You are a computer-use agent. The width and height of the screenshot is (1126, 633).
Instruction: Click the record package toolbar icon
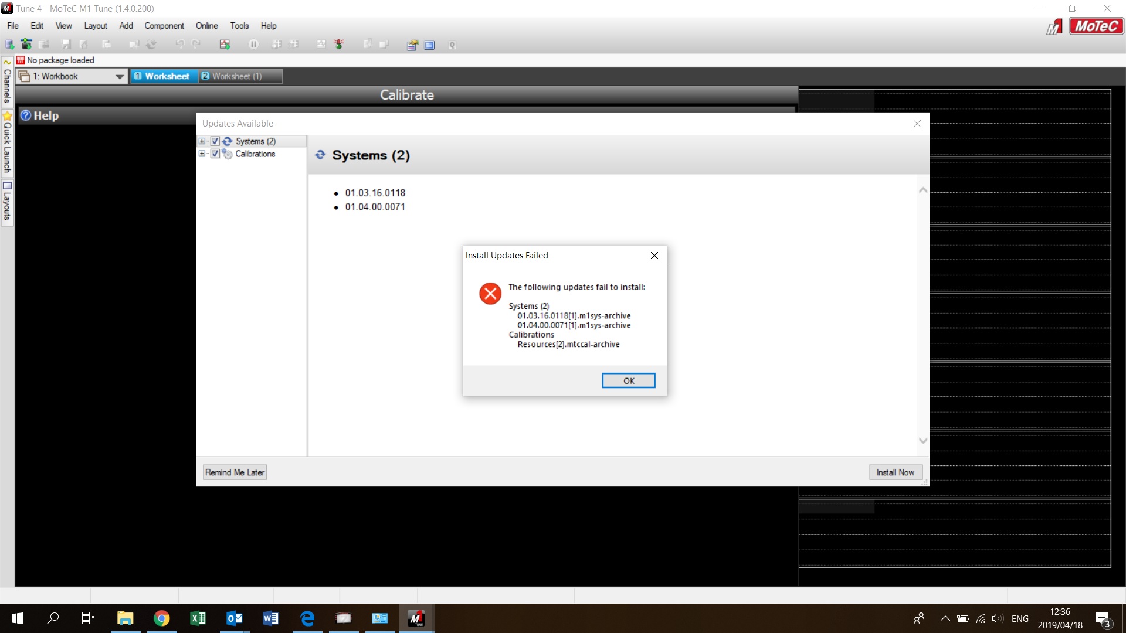coord(27,45)
